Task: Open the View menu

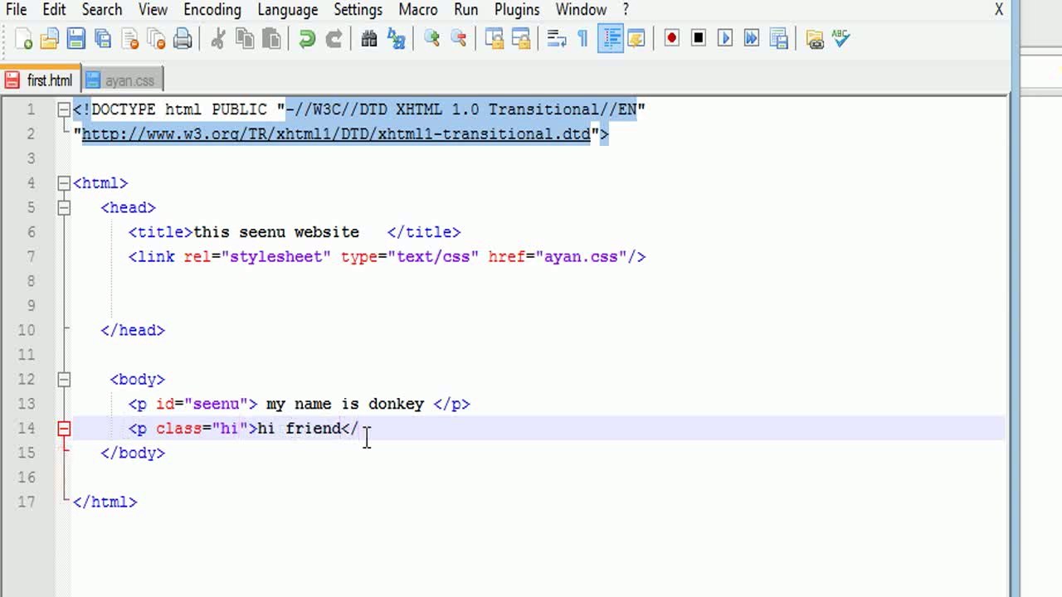Action: point(153,10)
